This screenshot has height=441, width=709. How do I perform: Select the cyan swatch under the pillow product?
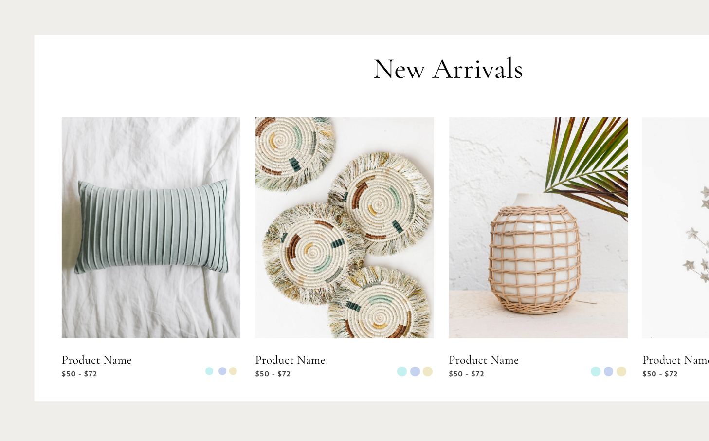(x=209, y=371)
